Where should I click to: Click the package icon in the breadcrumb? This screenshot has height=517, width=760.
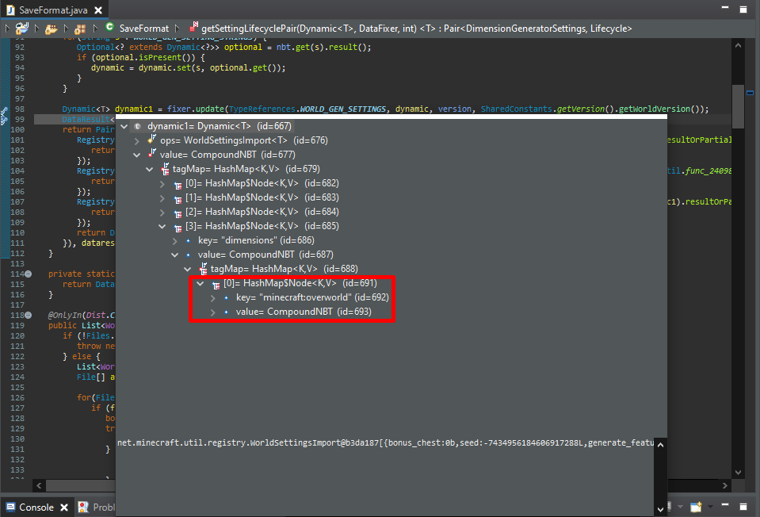click(80, 29)
